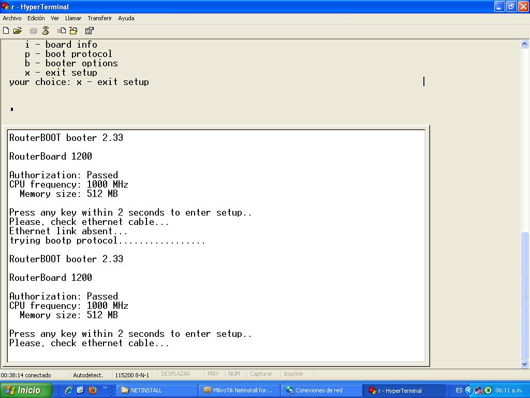
Task: Click the green circular tray icon
Action: click(x=488, y=390)
